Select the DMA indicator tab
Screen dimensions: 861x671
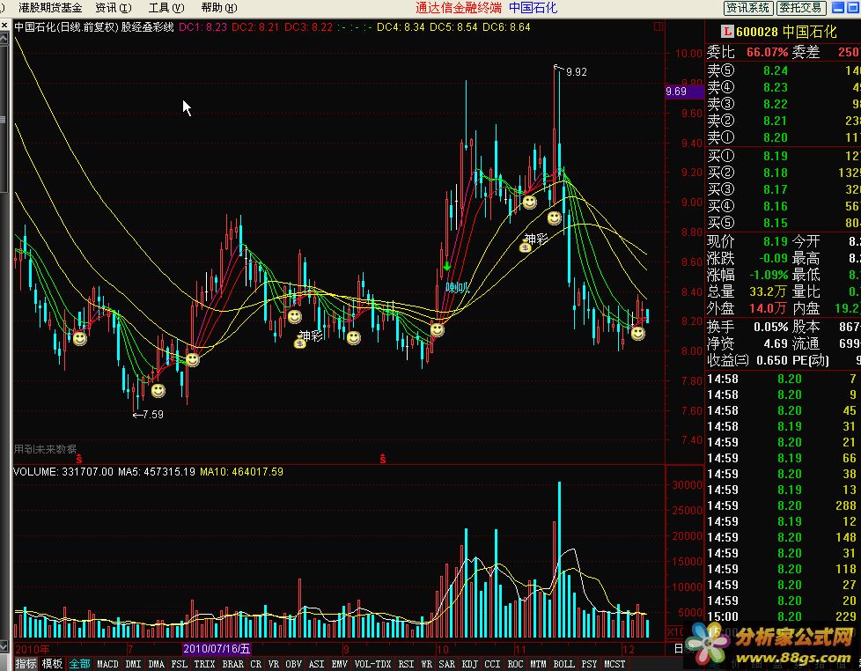click(157, 664)
